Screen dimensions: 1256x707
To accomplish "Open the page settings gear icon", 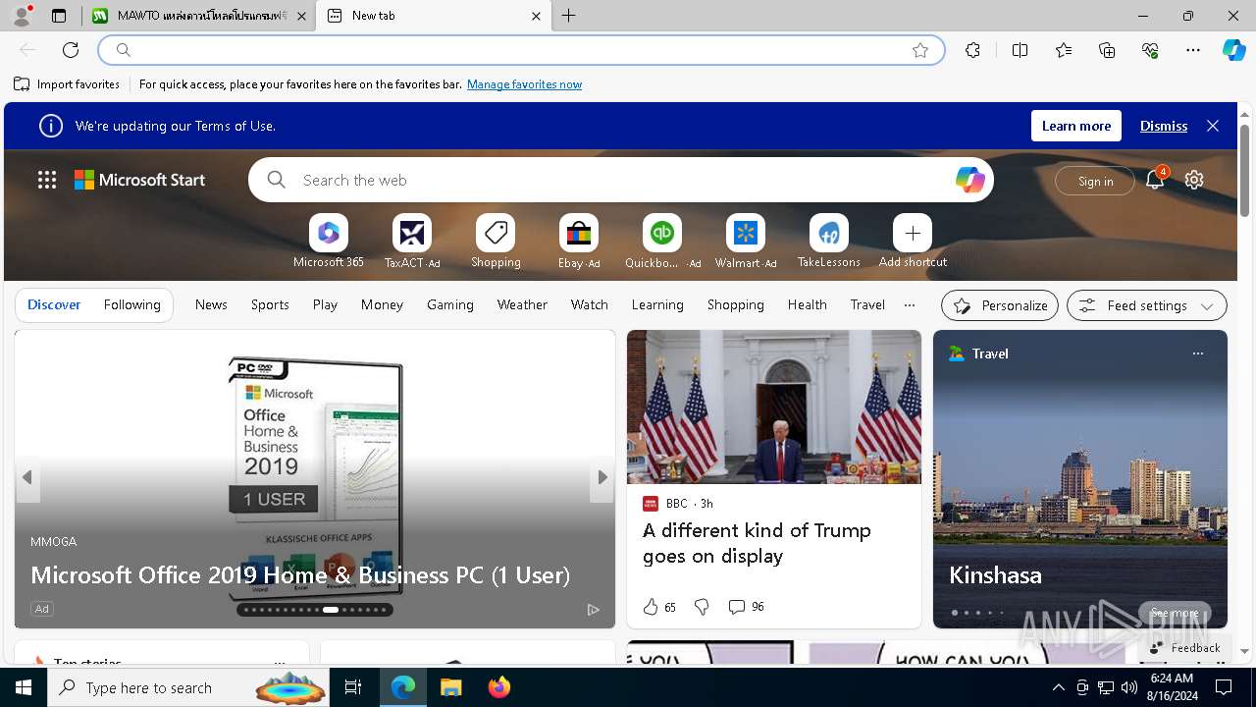I will click(1194, 180).
